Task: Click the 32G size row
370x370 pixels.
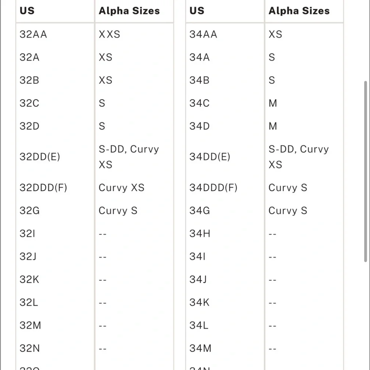Action: (95, 211)
